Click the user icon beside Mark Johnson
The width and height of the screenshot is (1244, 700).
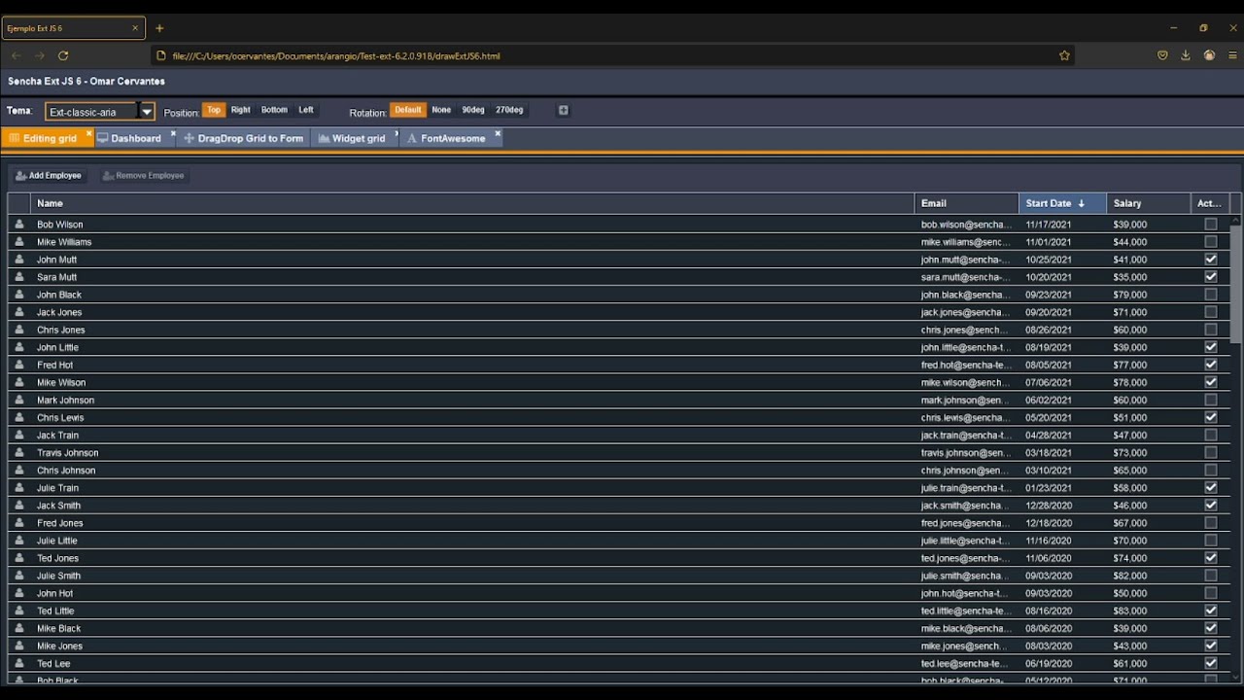[19, 400]
